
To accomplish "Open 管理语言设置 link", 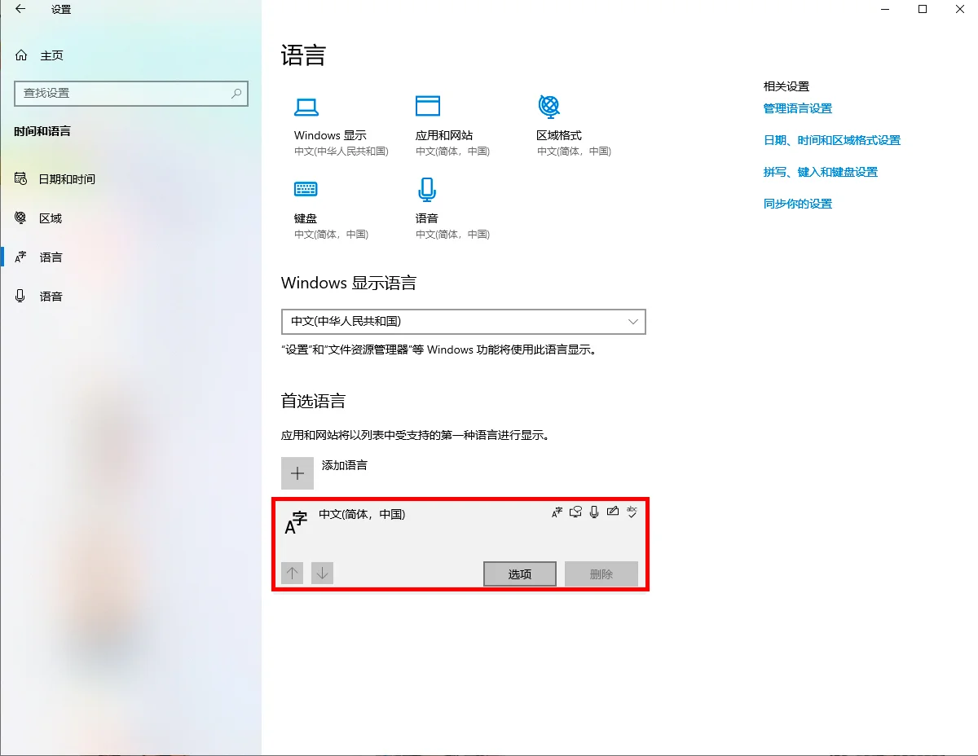I will click(797, 108).
